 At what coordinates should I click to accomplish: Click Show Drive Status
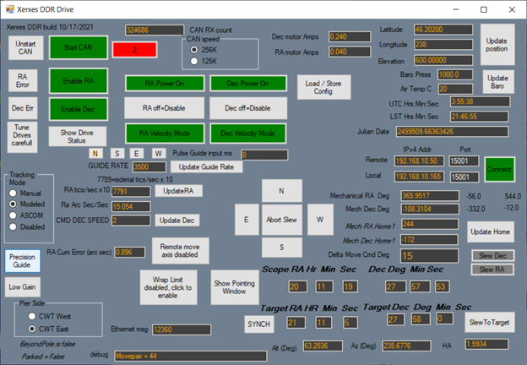click(x=78, y=137)
